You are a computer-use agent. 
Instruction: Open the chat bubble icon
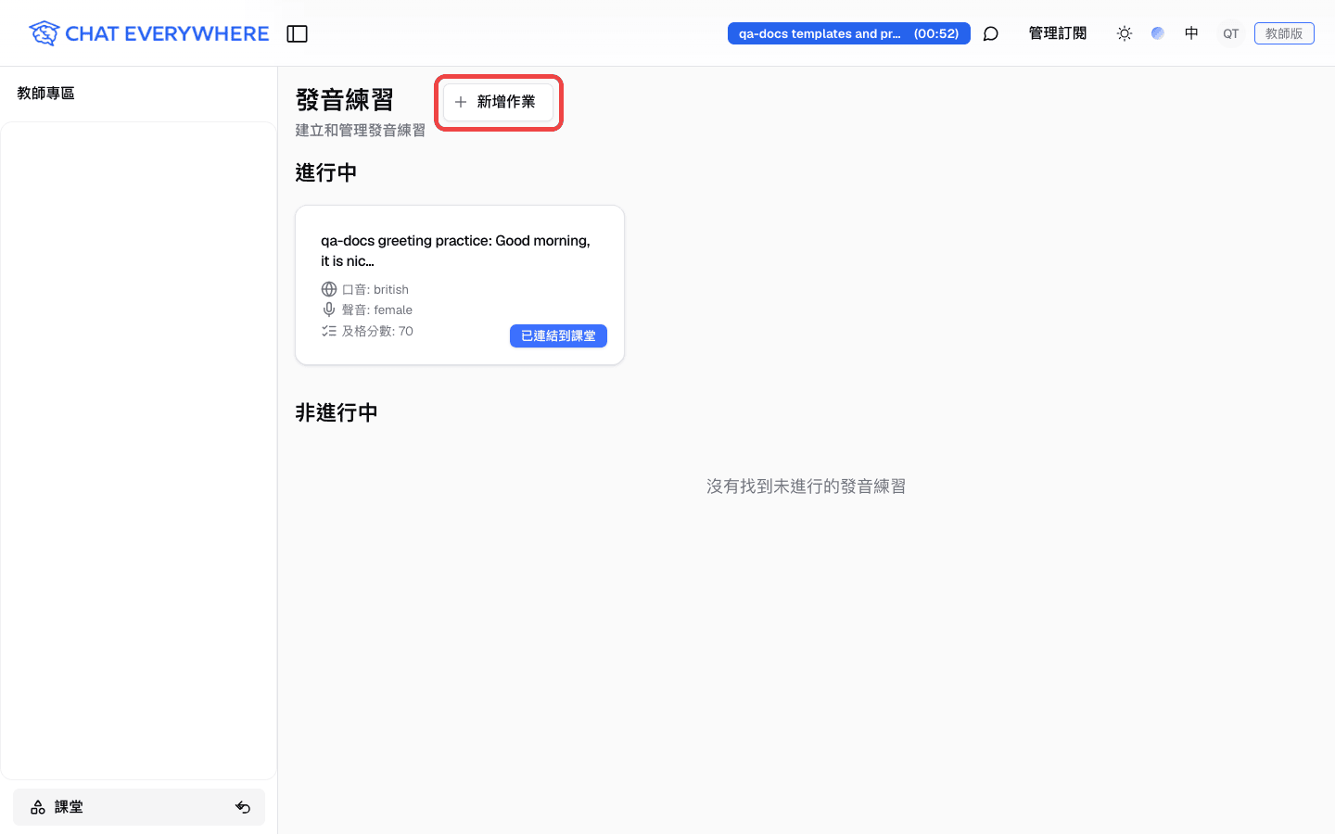[x=991, y=33]
